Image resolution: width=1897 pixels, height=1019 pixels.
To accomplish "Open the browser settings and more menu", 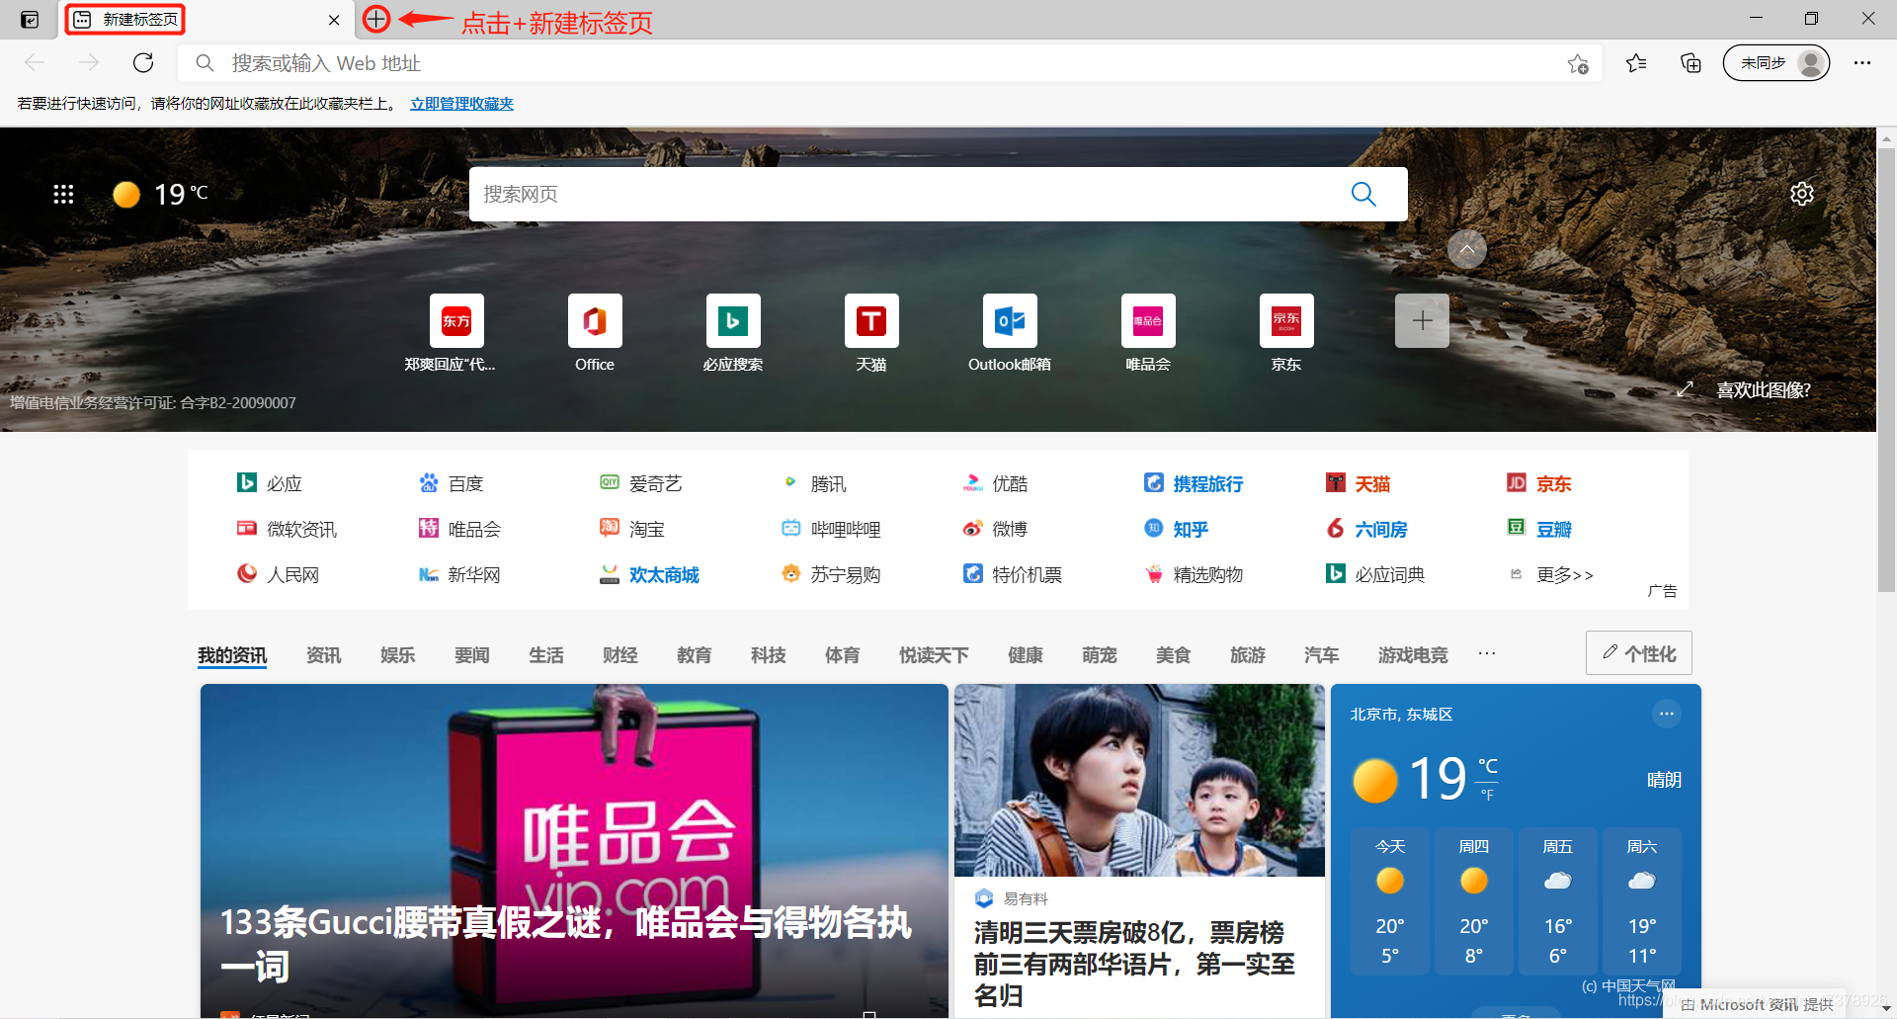I will (x=1862, y=63).
